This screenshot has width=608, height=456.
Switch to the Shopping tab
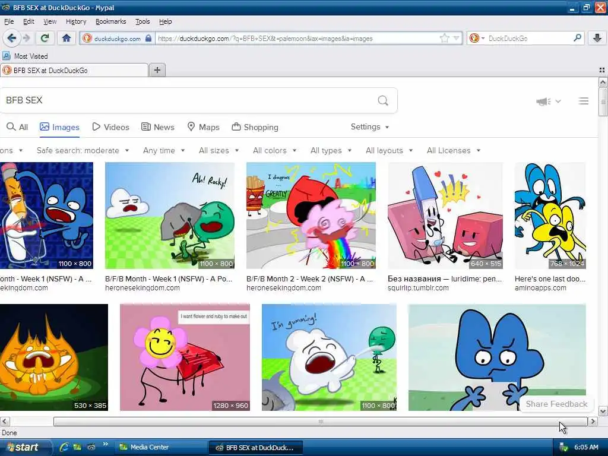pos(255,127)
